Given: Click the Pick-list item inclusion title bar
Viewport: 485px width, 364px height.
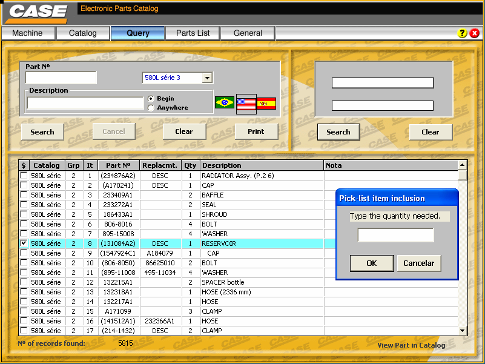Looking at the screenshot, I should point(397,198).
